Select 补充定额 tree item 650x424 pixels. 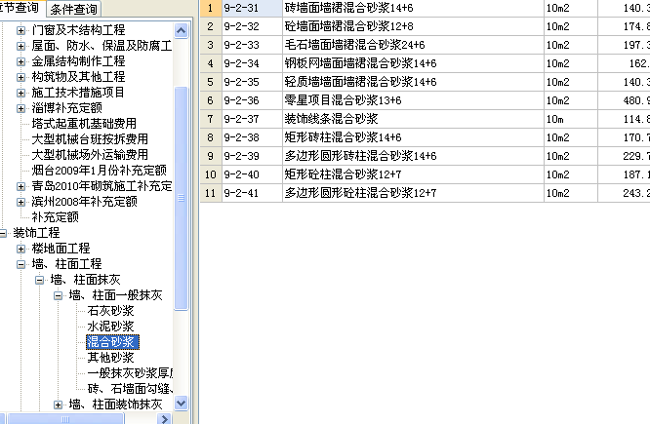point(55,217)
